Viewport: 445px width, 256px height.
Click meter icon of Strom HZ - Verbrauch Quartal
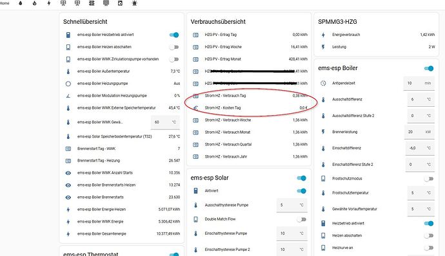click(x=196, y=145)
